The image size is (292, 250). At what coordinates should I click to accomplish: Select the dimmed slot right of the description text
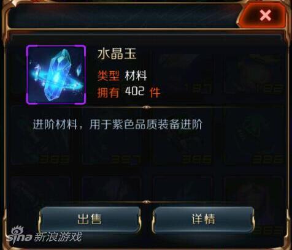pyautogui.click(x=253, y=135)
